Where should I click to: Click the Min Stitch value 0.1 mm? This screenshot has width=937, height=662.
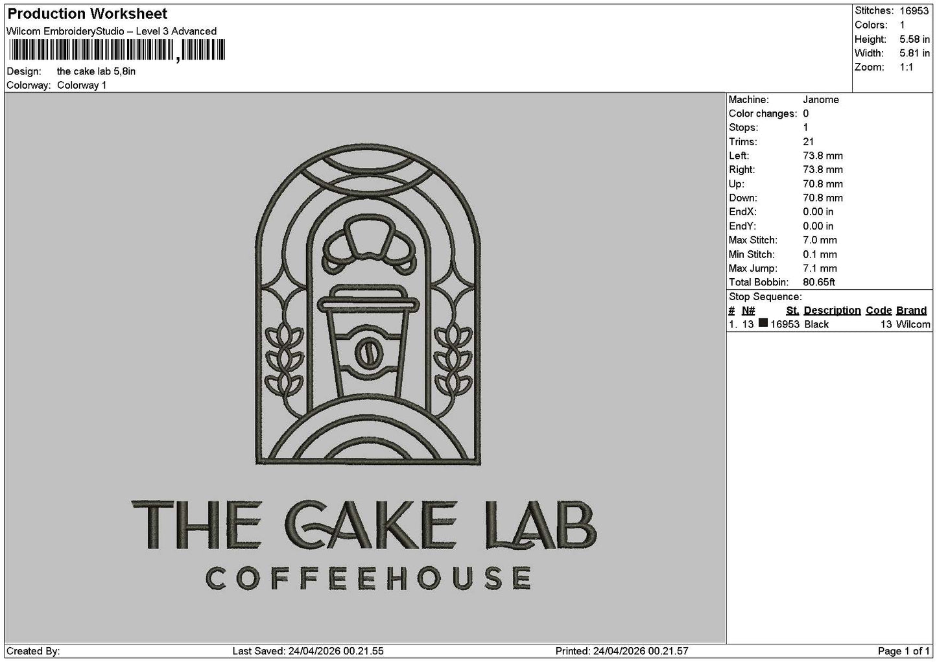tap(820, 254)
